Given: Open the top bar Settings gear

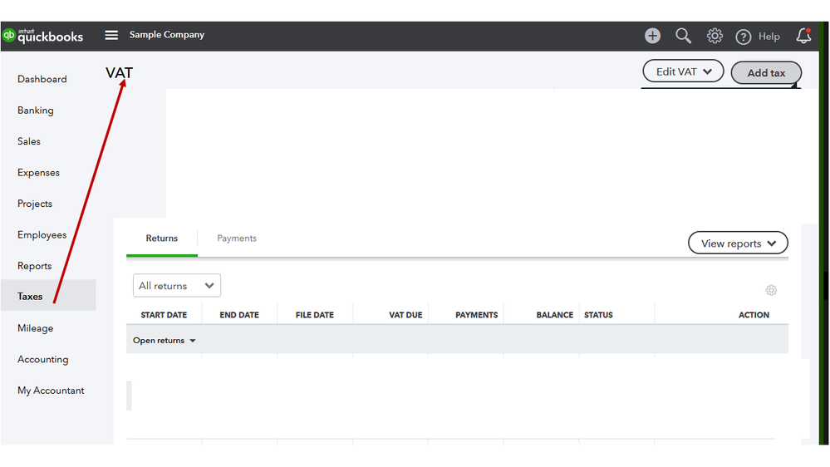Looking at the screenshot, I should pos(715,36).
